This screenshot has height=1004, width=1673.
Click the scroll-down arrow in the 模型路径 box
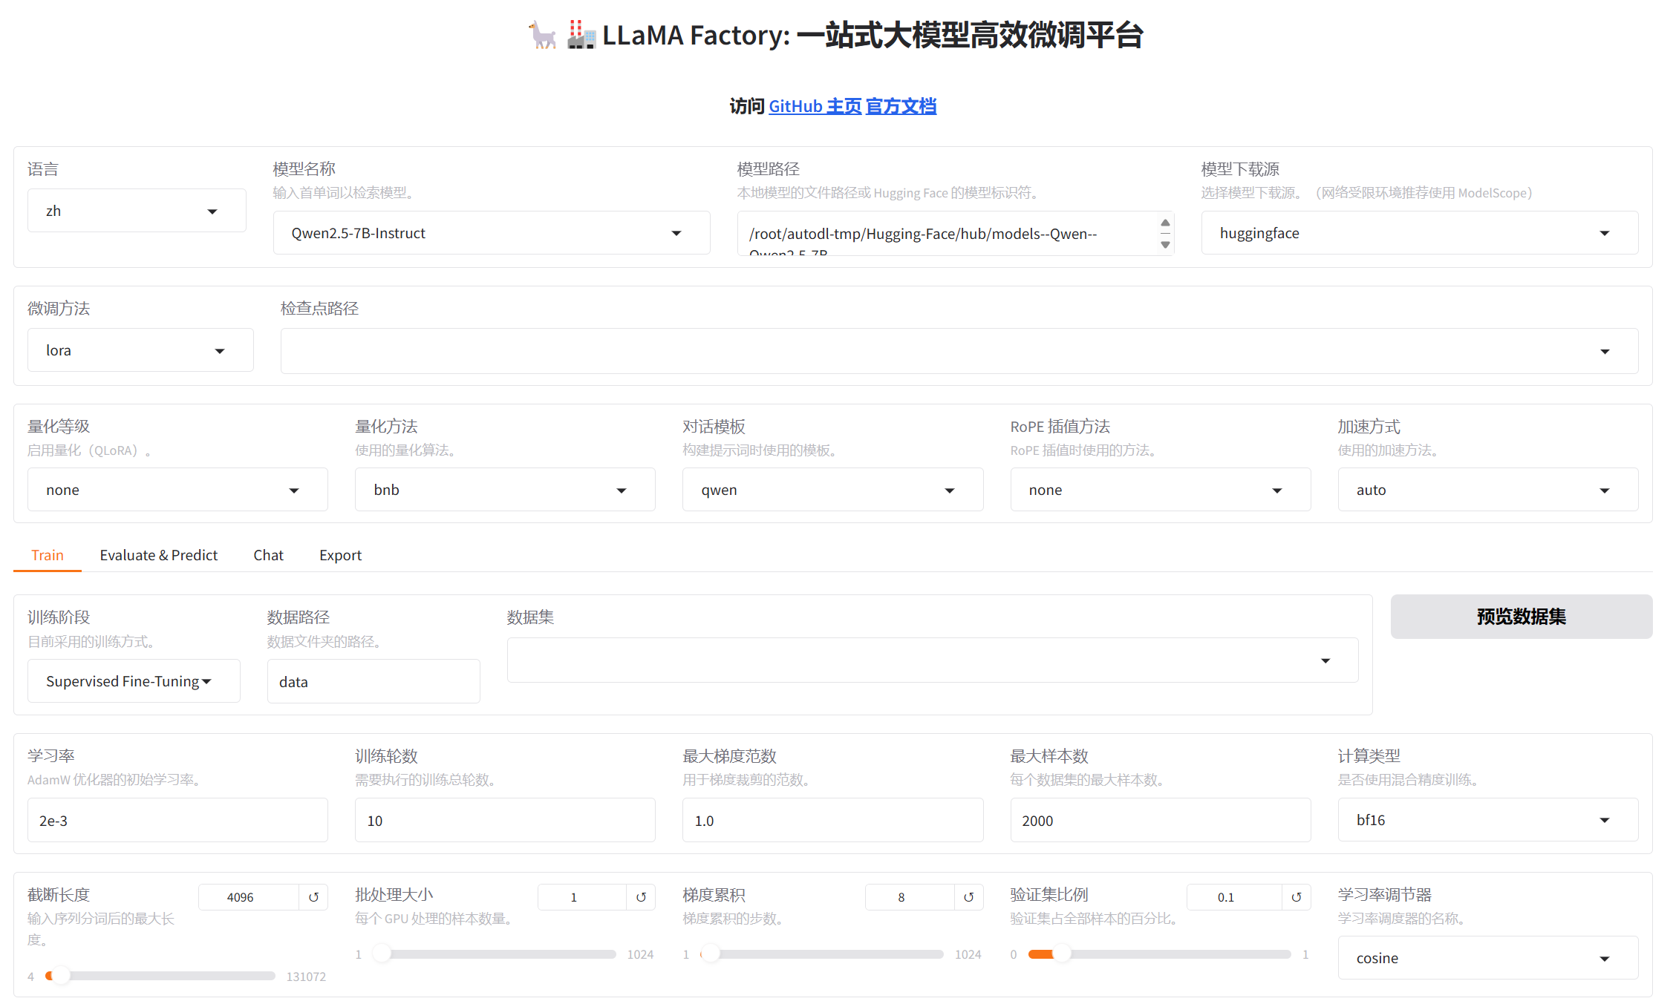click(1165, 245)
